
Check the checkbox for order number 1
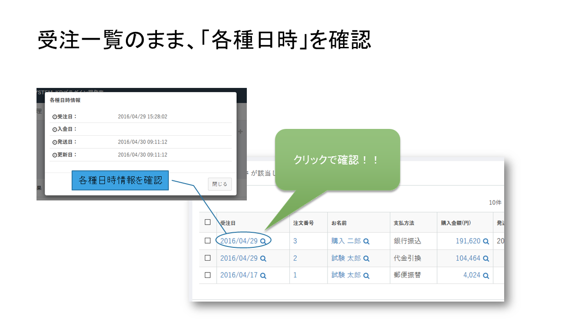point(208,275)
